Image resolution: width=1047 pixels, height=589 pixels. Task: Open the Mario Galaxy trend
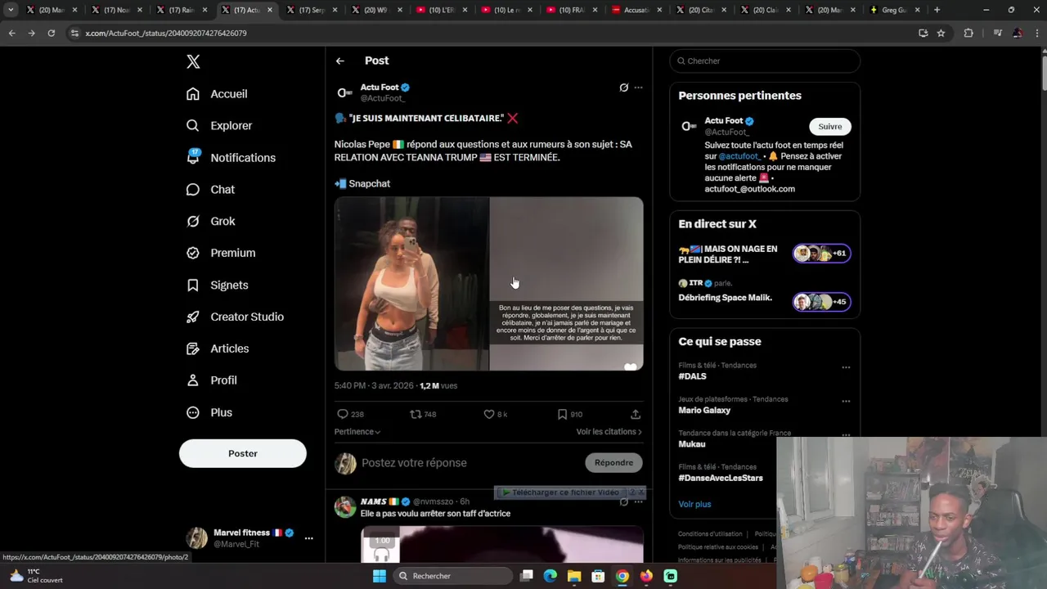[x=704, y=411]
